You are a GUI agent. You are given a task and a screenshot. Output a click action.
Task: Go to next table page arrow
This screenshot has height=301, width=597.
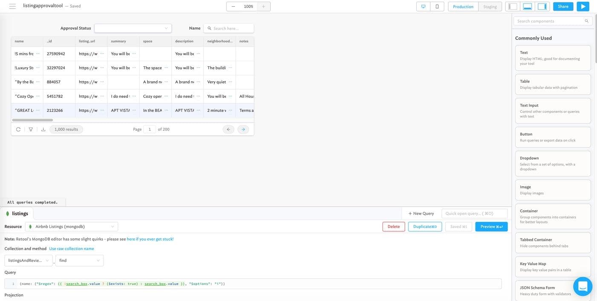pyautogui.click(x=243, y=129)
